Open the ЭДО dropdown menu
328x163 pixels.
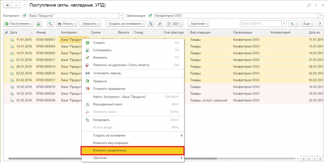(x=174, y=24)
